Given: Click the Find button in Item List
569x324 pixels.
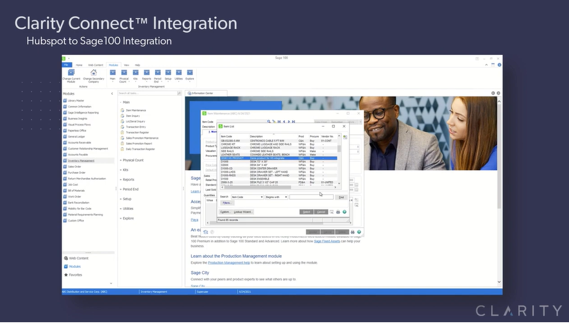Looking at the screenshot, I should click(341, 197).
